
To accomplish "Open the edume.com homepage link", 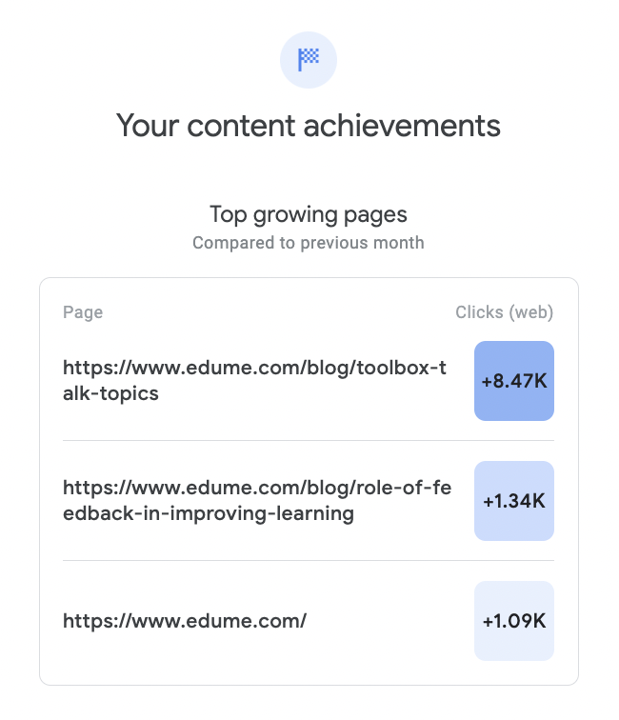I will (185, 621).
